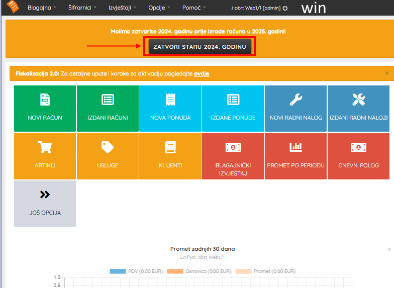Open the Promet po periodu chart tile

[x=295, y=156]
